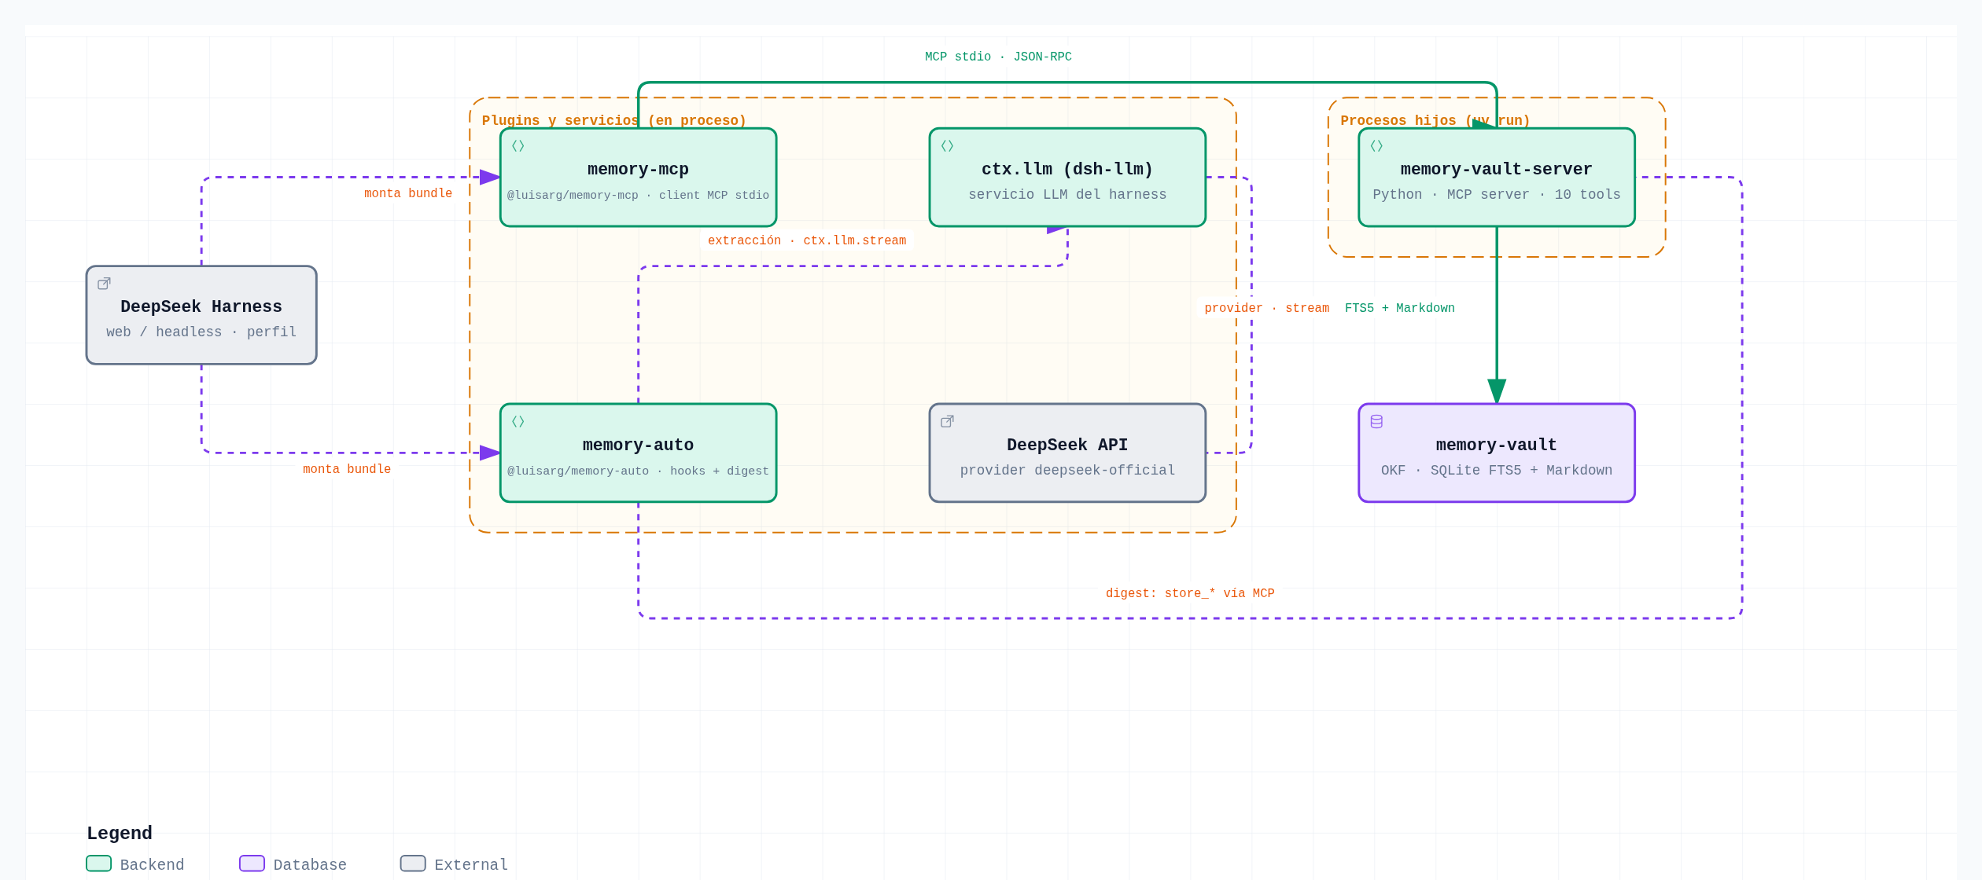Viewport: 1982px width, 880px height.
Task: Click '@luisarg/memory-auto · hooks + digest' subtitle
Action: 638,471
